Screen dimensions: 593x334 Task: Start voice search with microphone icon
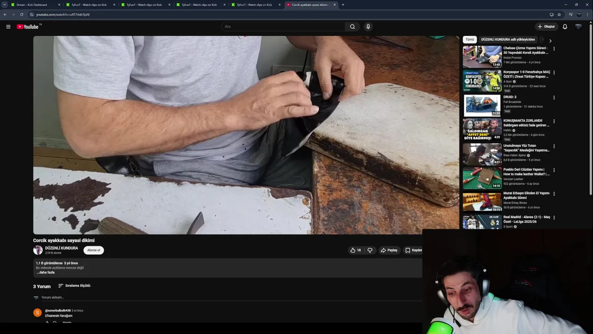tap(368, 26)
